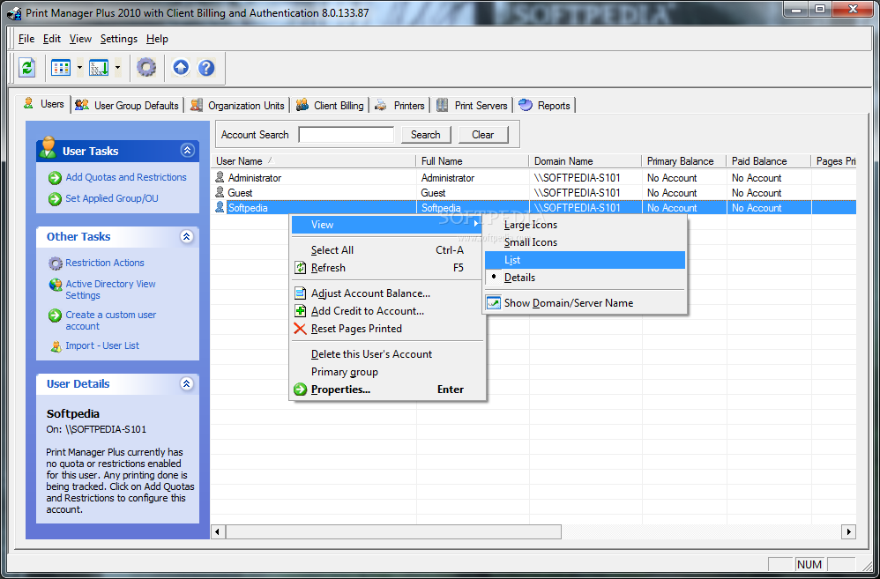Image resolution: width=880 pixels, height=579 pixels.
Task: Click the Add Quotas and Restrictions link
Action: coord(126,177)
